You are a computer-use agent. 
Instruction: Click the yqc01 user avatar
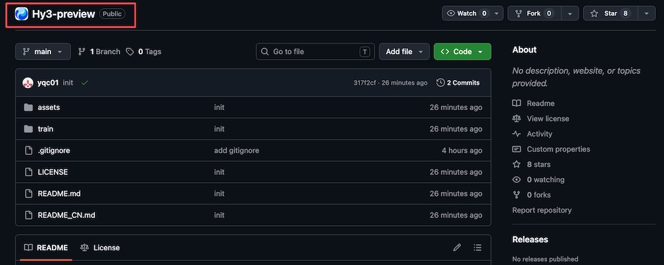tap(28, 83)
